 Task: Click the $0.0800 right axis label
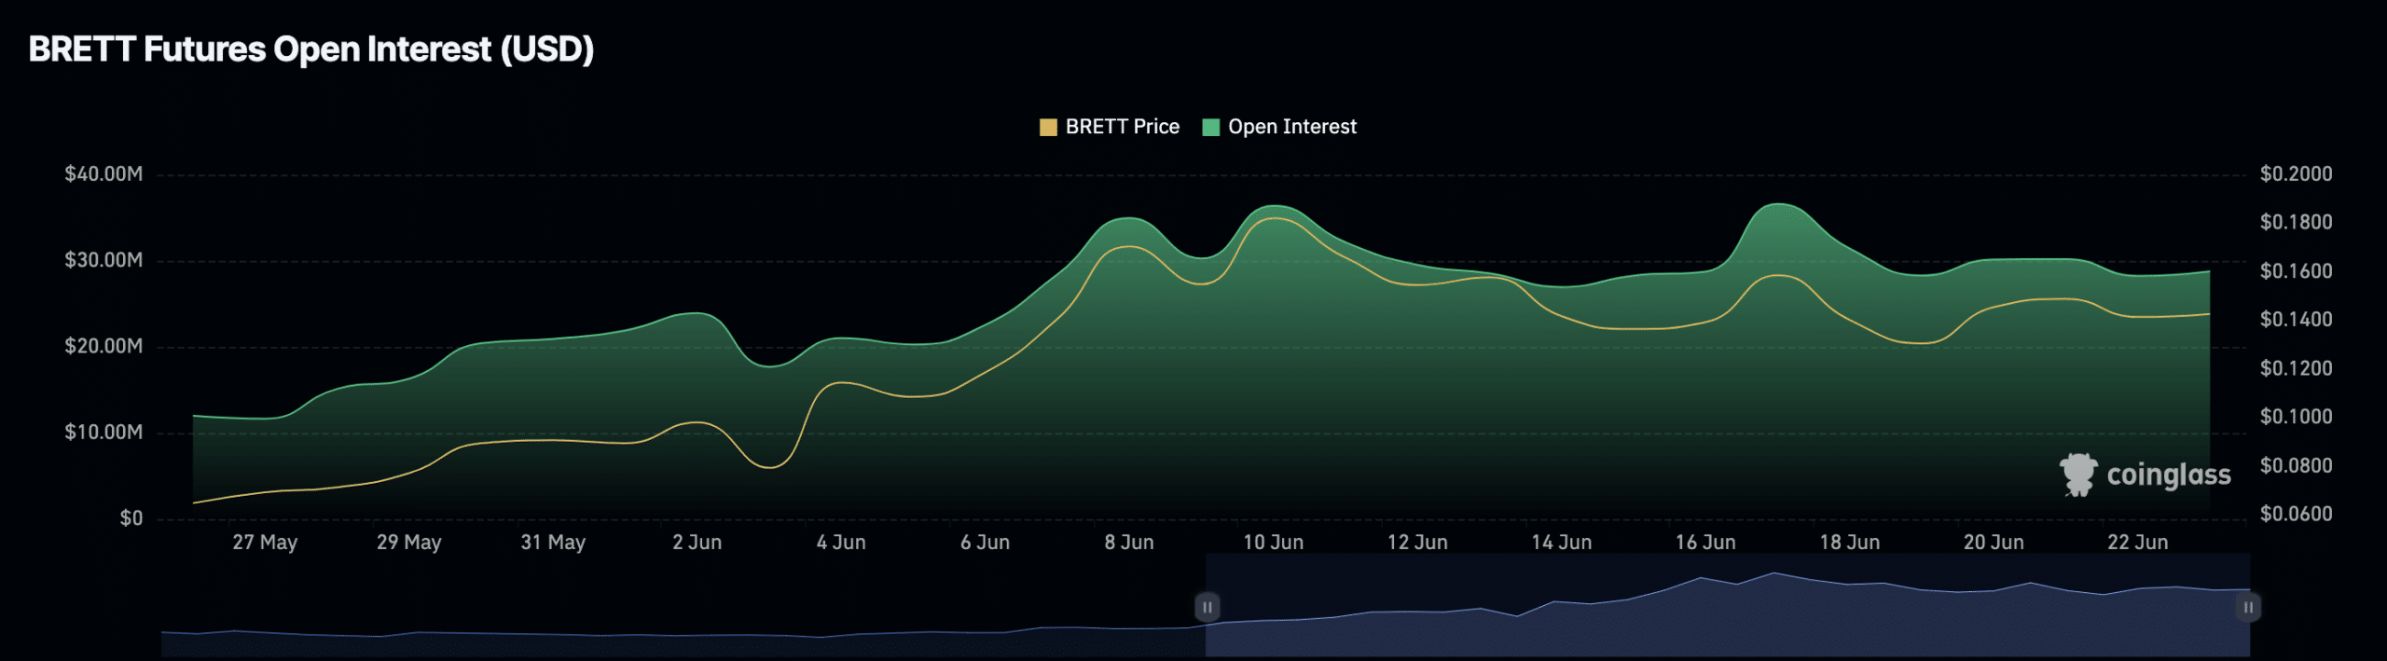(2296, 465)
